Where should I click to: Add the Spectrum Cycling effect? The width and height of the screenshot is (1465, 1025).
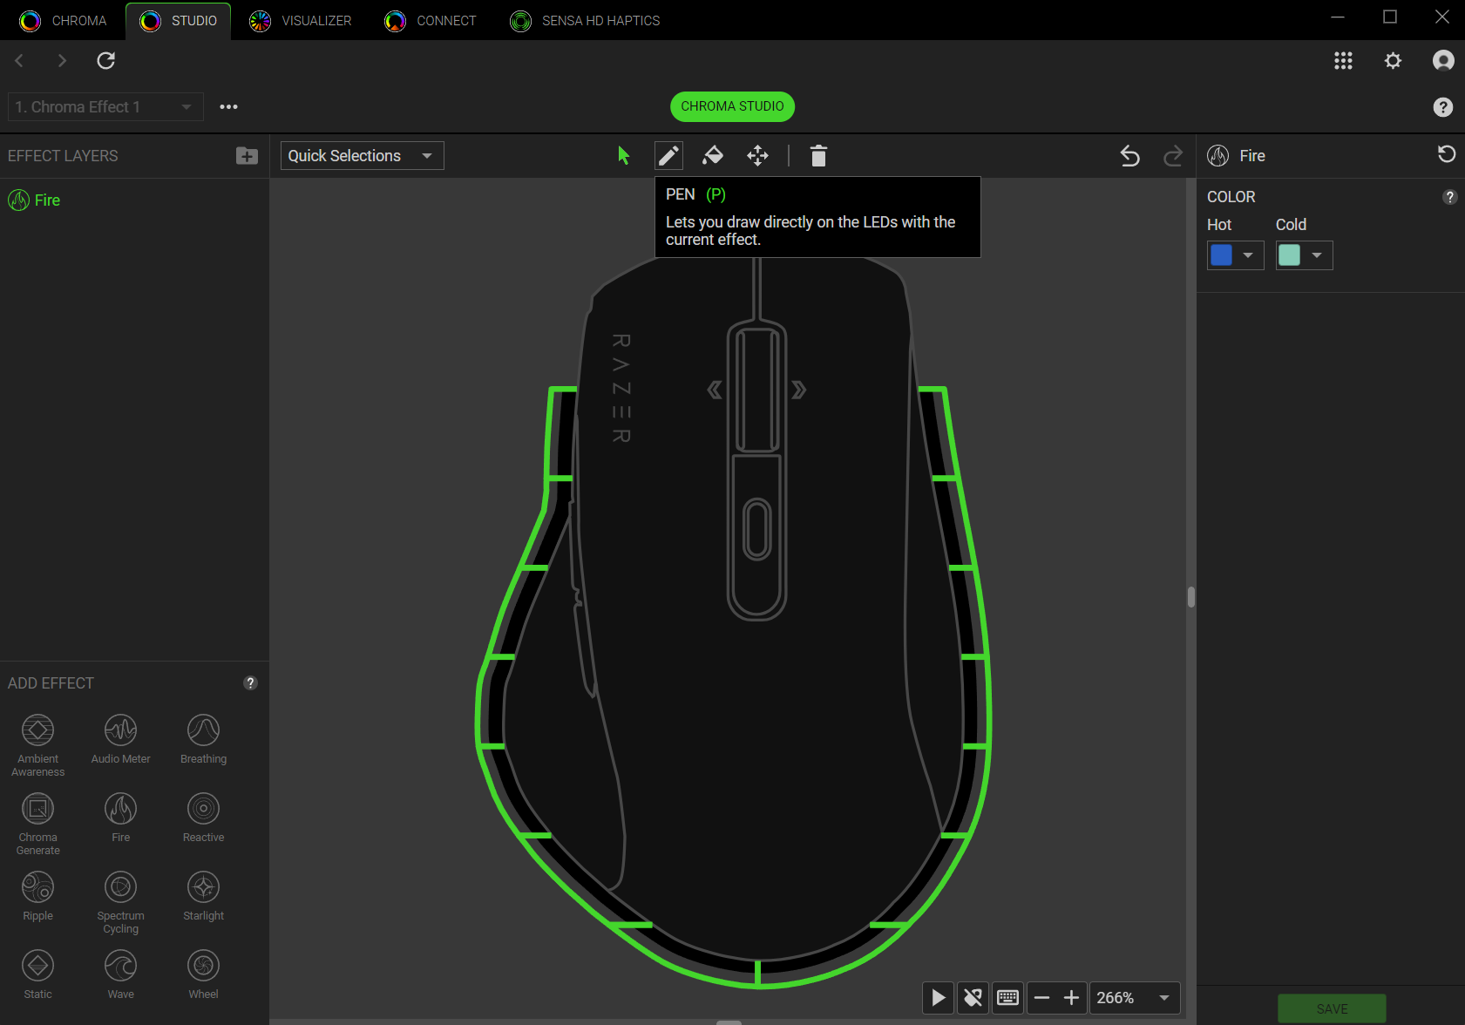tap(120, 901)
